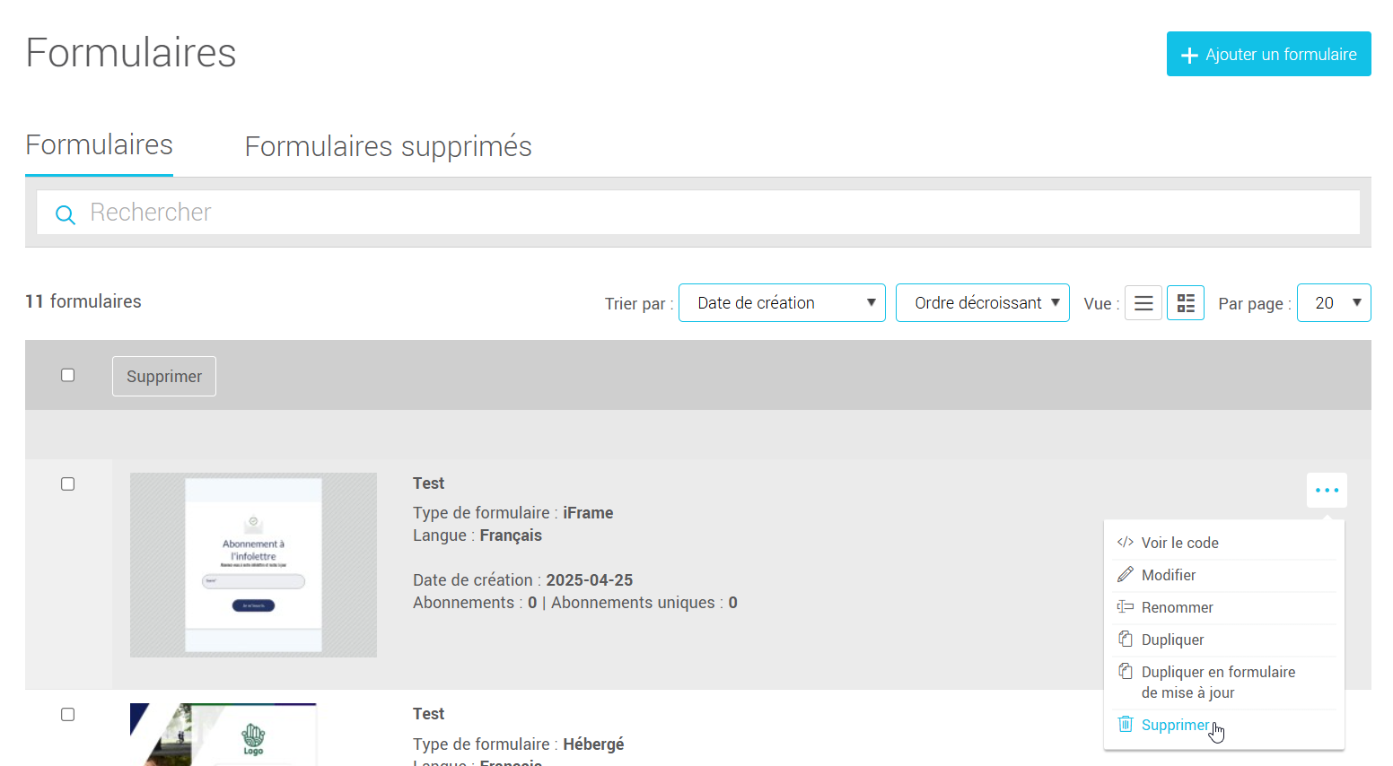The image size is (1393, 766).
Task: Click the Supprimer bulk action button
Action: click(x=163, y=376)
